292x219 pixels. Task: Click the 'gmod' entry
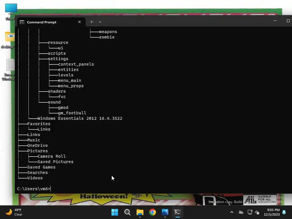pos(63,108)
